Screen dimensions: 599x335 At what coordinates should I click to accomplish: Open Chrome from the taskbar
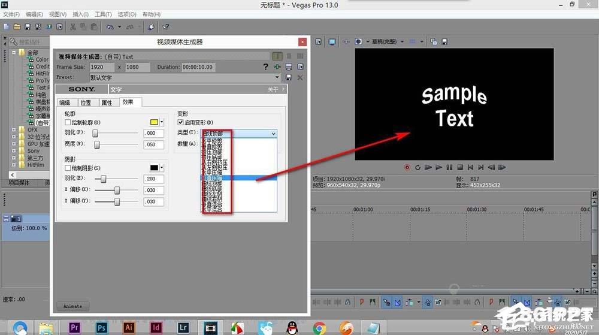[x=319, y=328]
